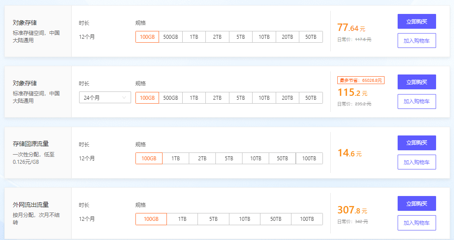
Task: Choose 5TB for 存储回源流量
Action: point(229,159)
